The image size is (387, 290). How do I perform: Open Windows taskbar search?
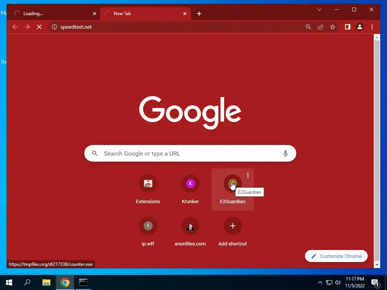pyautogui.click(x=27, y=282)
